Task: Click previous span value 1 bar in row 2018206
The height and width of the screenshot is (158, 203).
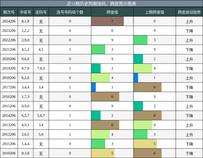Action: (x=136, y=78)
